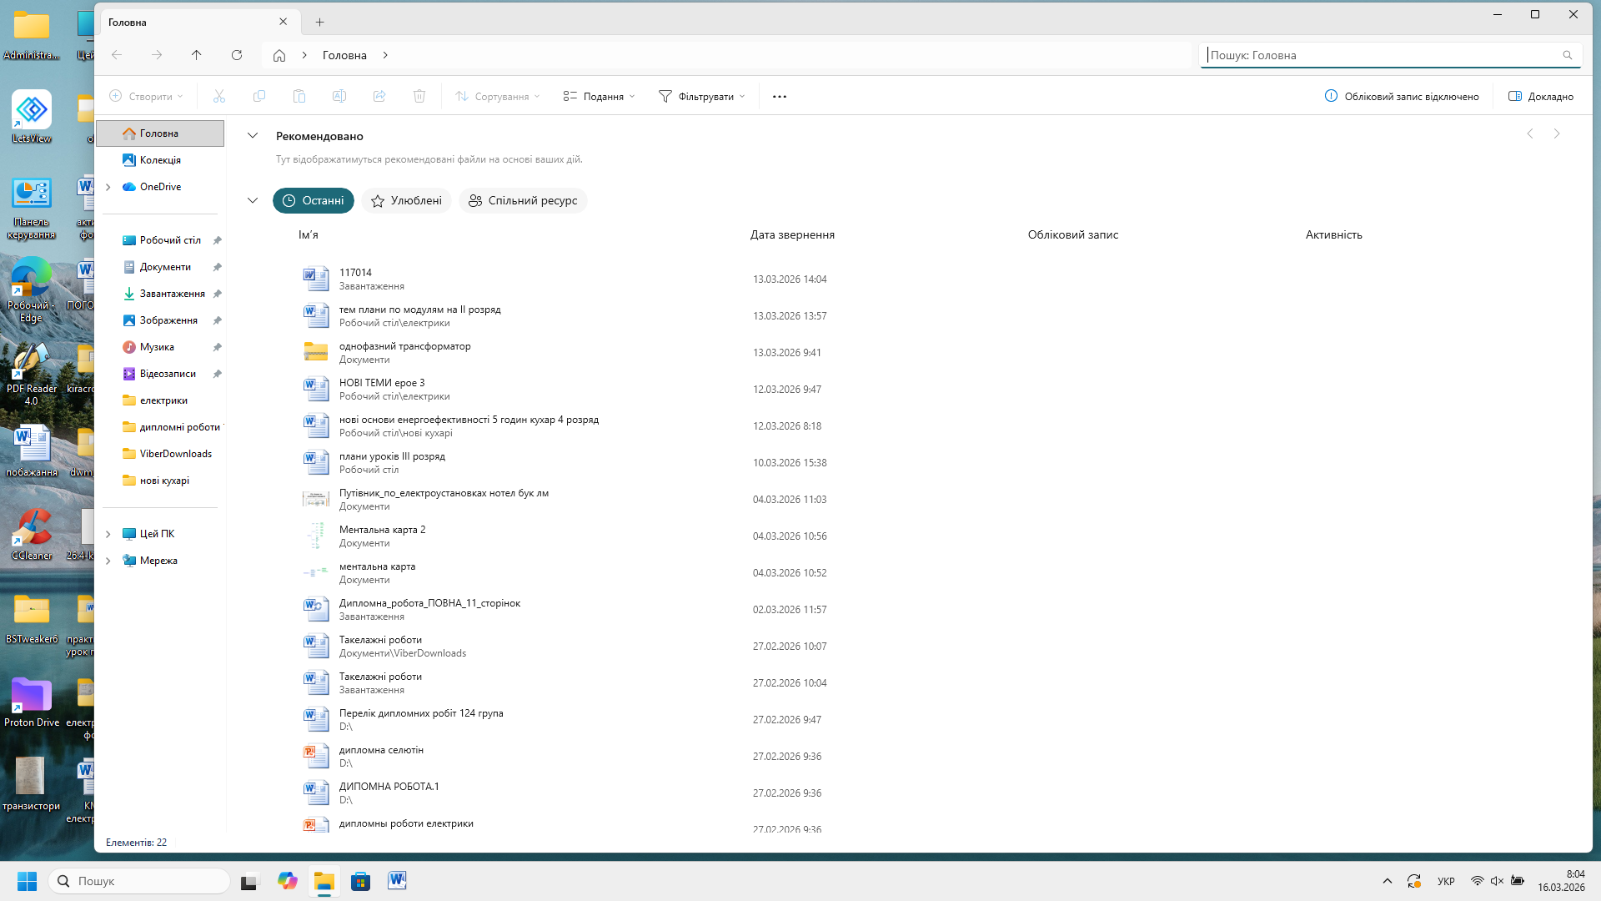Expand the OneDrive tree node
Screen dimensions: 1601x901
(x=108, y=187)
